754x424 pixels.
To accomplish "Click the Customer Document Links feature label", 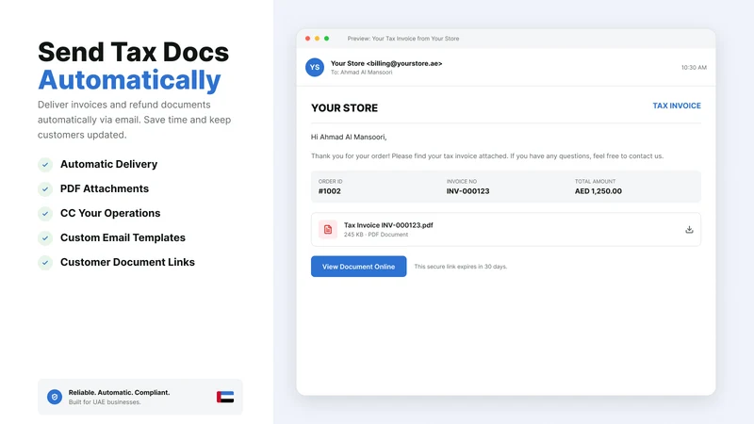I will [127, 263].
